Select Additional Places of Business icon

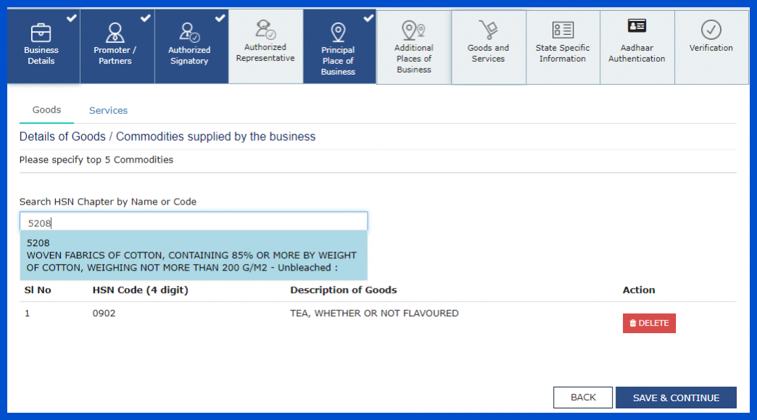coord(414,30)
